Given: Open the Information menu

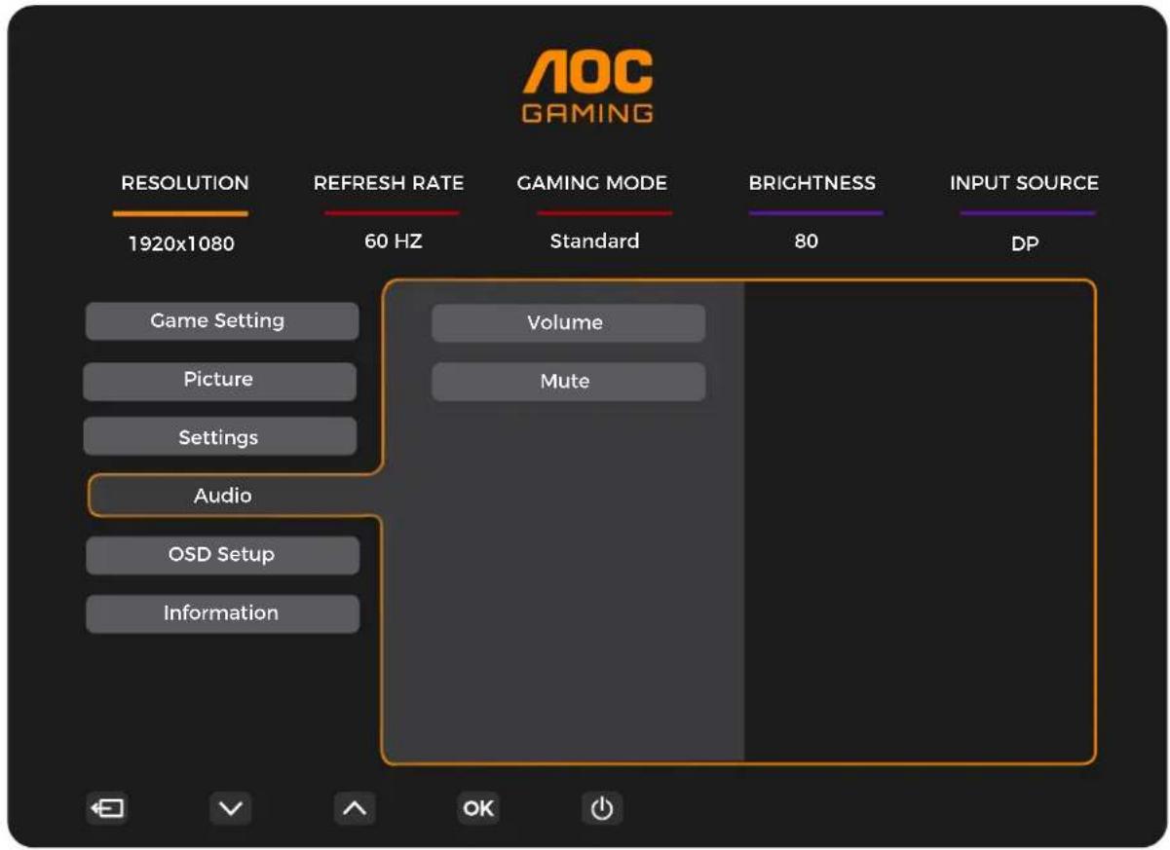Looking at the screenshot, I should pos(222,613).
